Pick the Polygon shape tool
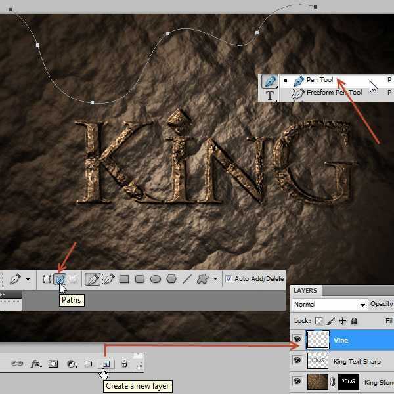This screenshot has width=394, height=394. click(171, 279)
